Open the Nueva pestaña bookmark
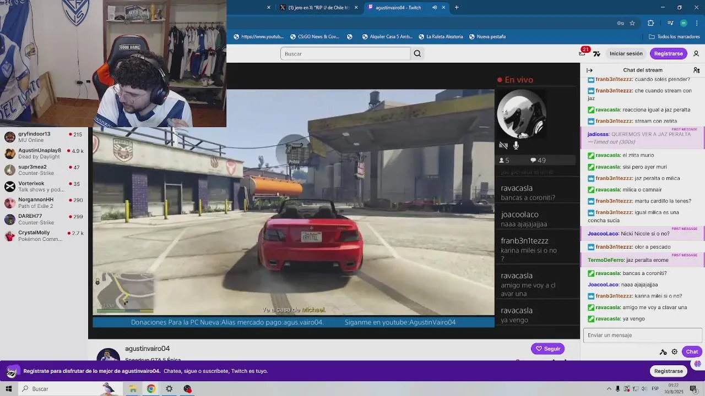The height and width of the screenshot is (396, 705). coord(487,37)
